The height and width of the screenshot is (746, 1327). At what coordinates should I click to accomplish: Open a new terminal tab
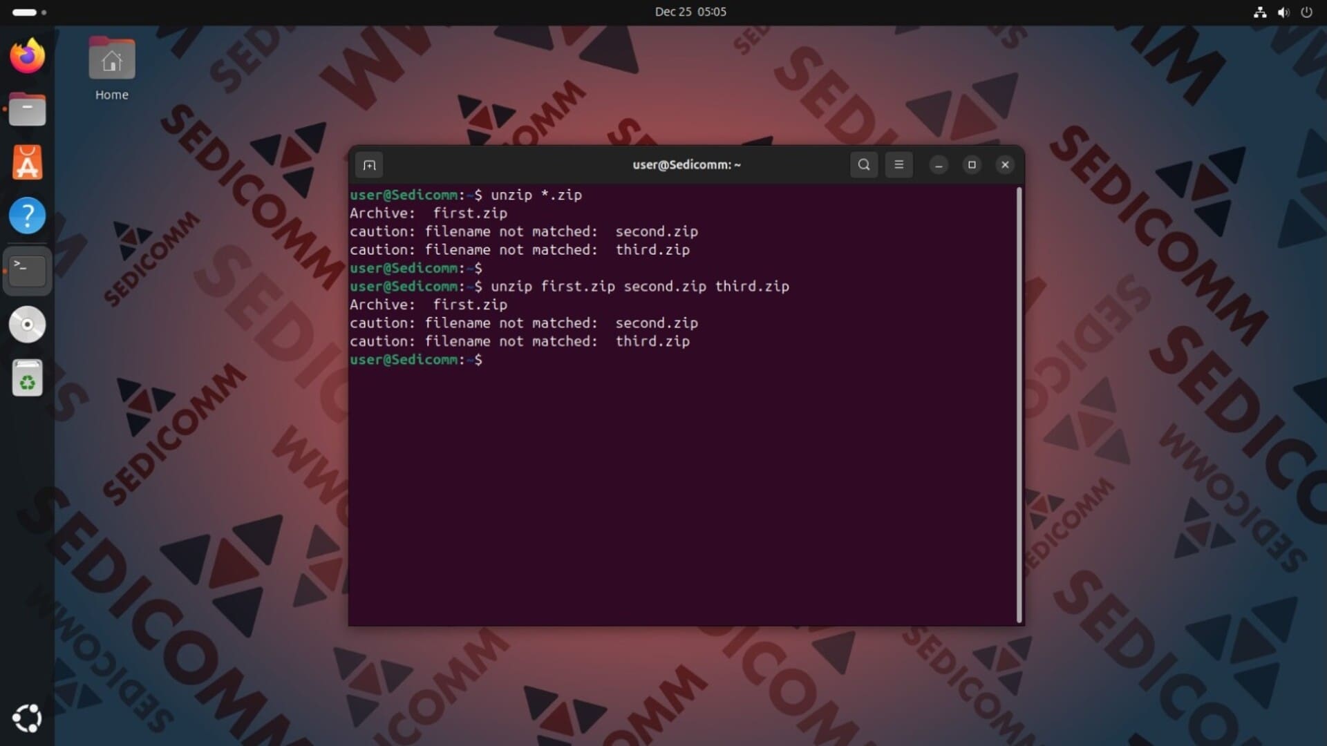coord(369,165)
